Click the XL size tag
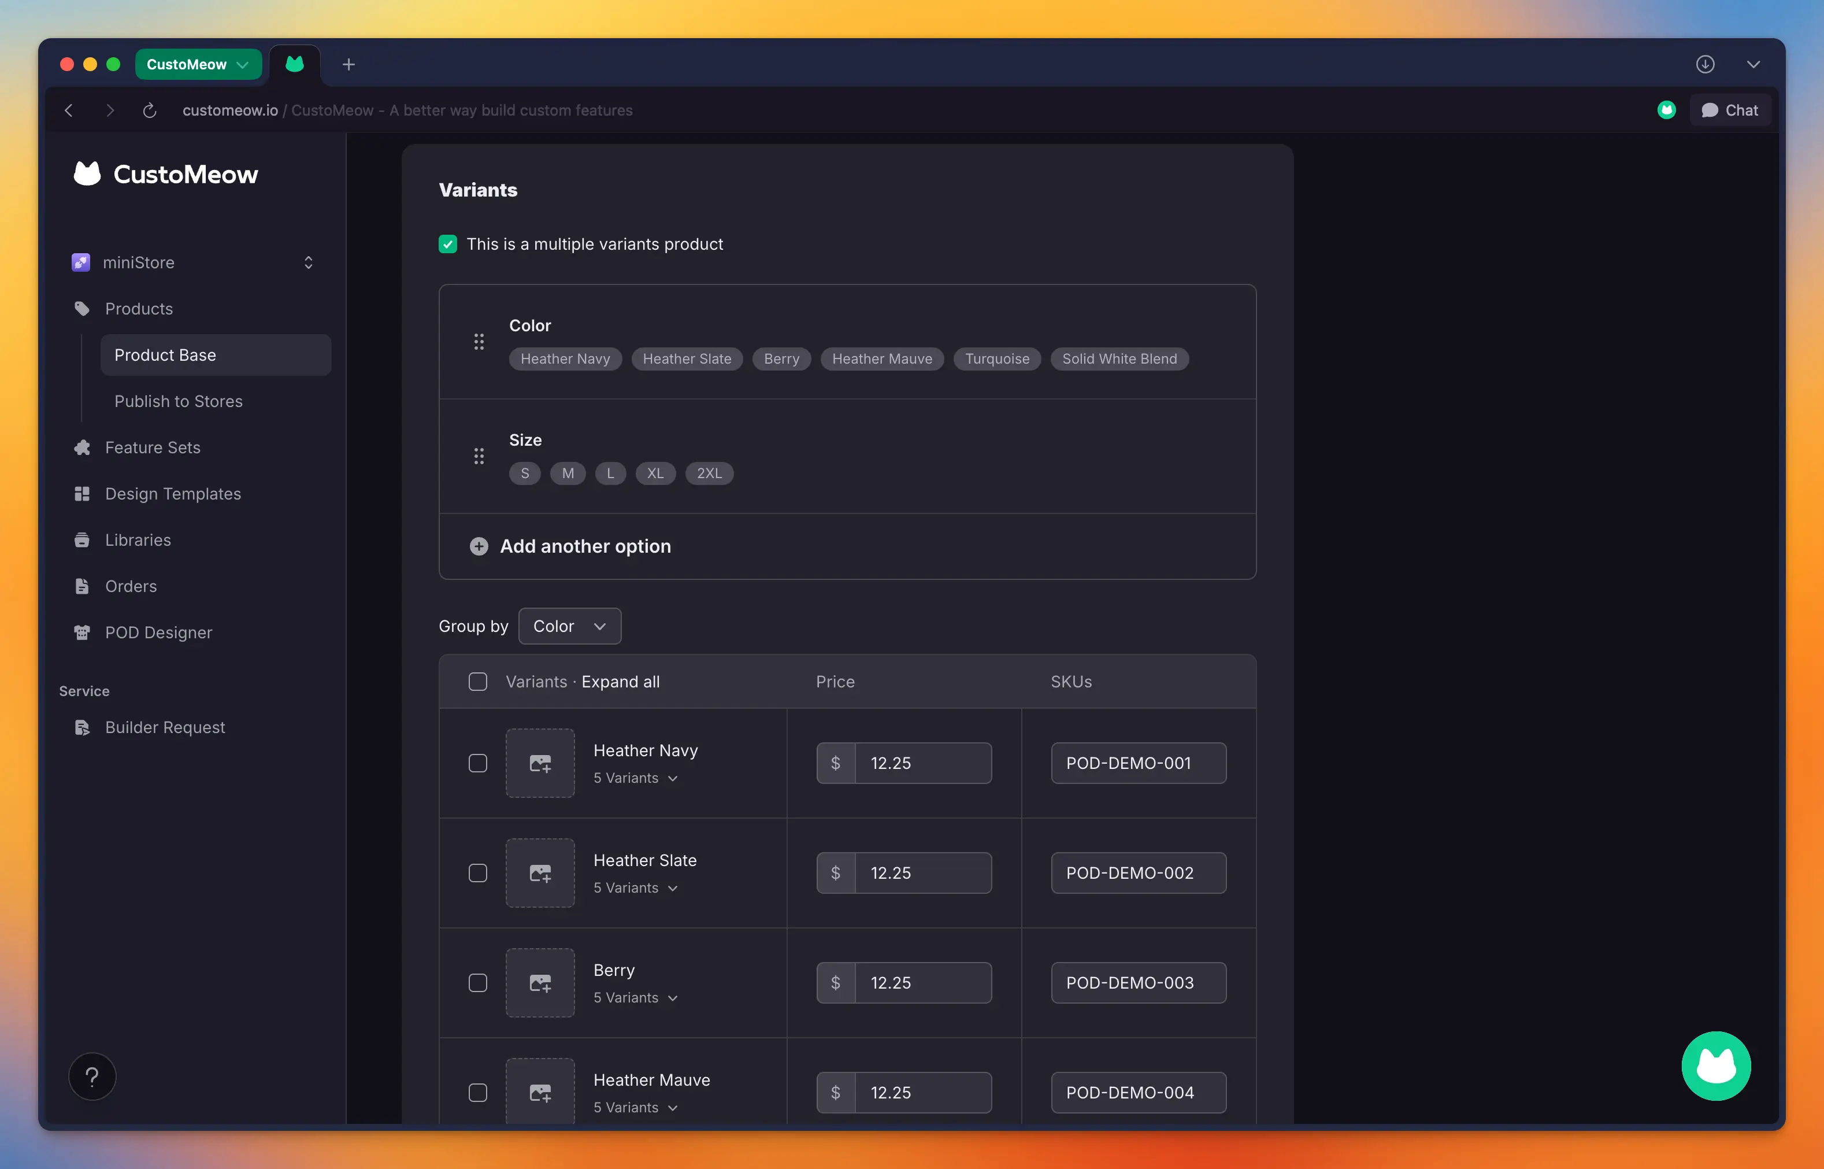Viewport: 1824px width, 1169px height. click(x=655, y=473)
